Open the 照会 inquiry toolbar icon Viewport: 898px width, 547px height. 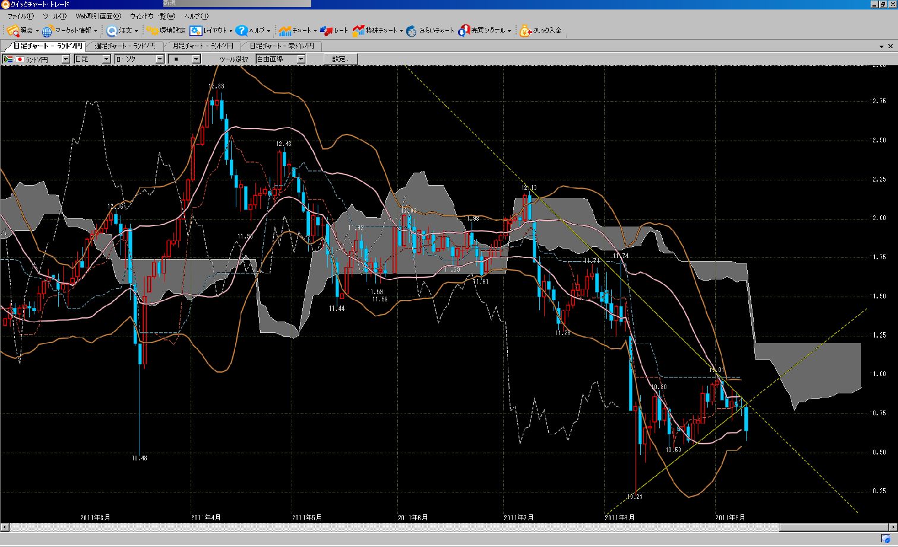13,31
